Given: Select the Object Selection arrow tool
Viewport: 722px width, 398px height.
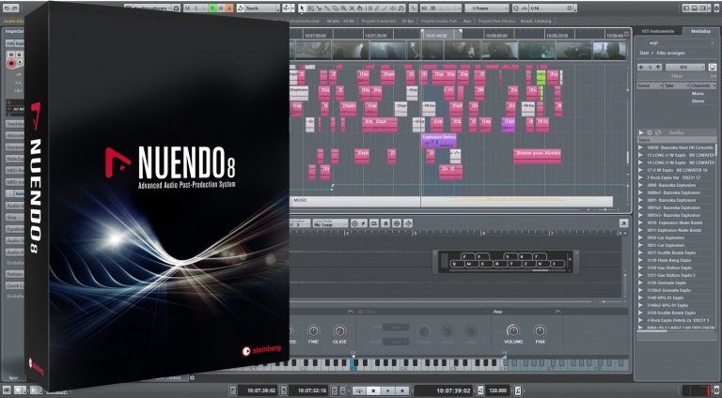Looking at the screenshot, I should coord(302,8).
